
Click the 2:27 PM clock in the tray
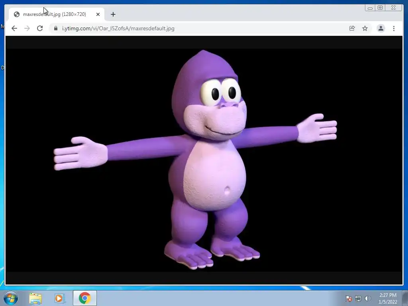pos(388,298)
